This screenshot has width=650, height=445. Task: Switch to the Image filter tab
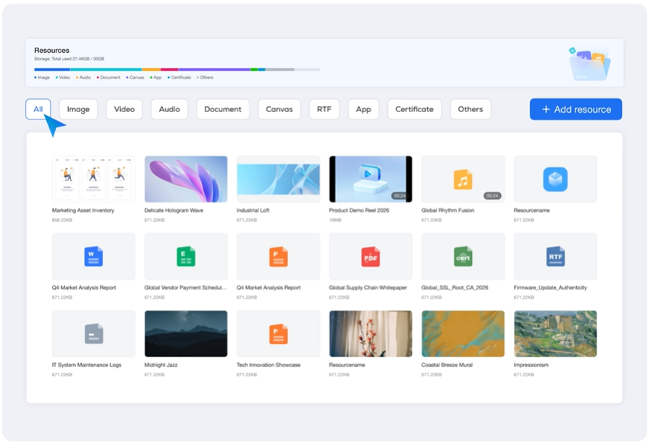(x=78, y=109)
